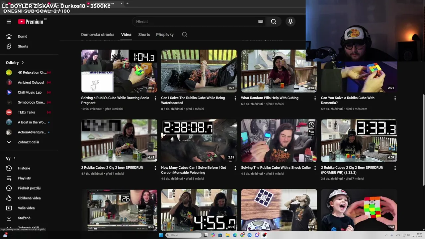Play Carbon Monoxide thumbnail 2:31
425x239 pixels.
[199, 141]
